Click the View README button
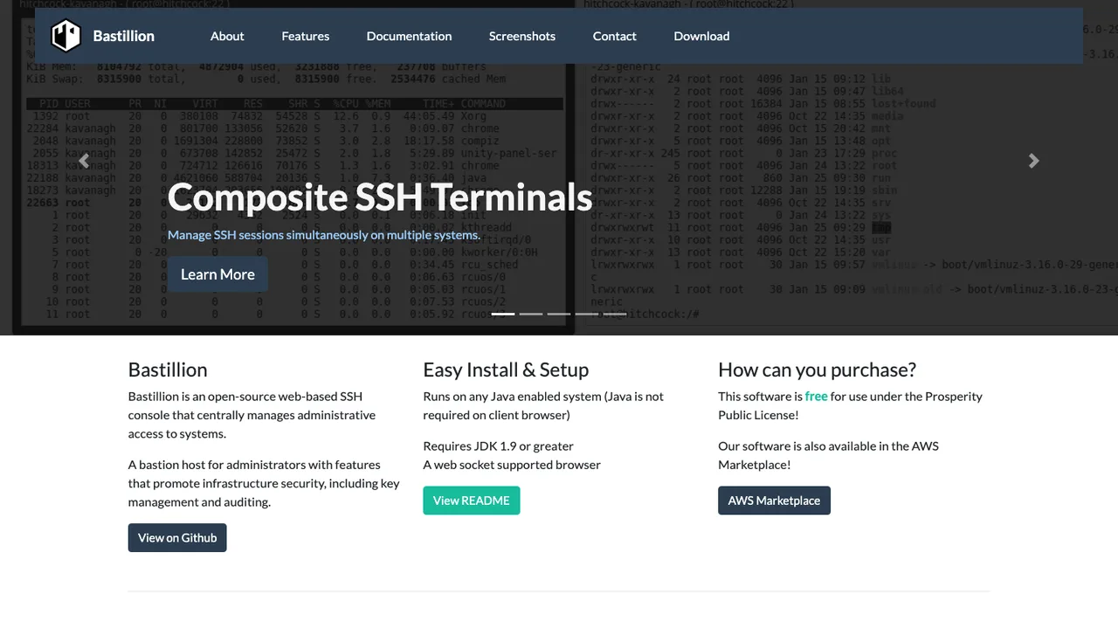Image resolution: width=1118 pixels, height=629 pixels. point(472,501)
